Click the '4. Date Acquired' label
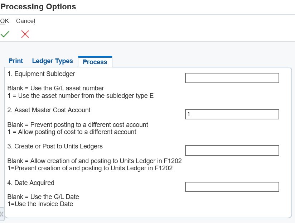This screenshot has width=295, height=223. [31, 183]
